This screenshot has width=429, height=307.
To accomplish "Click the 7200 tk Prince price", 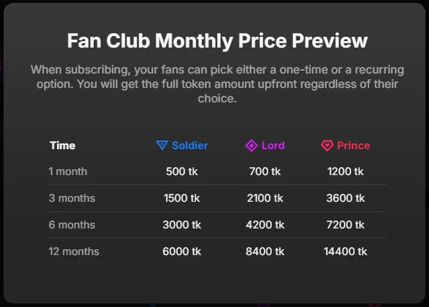I will pos(345,225).
